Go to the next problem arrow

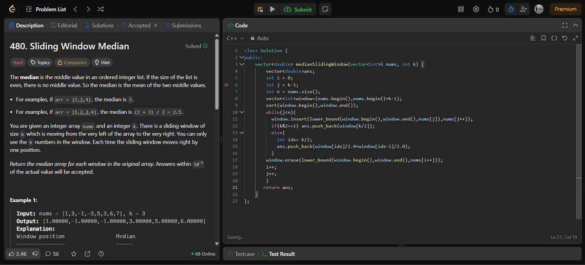point(88,9)
